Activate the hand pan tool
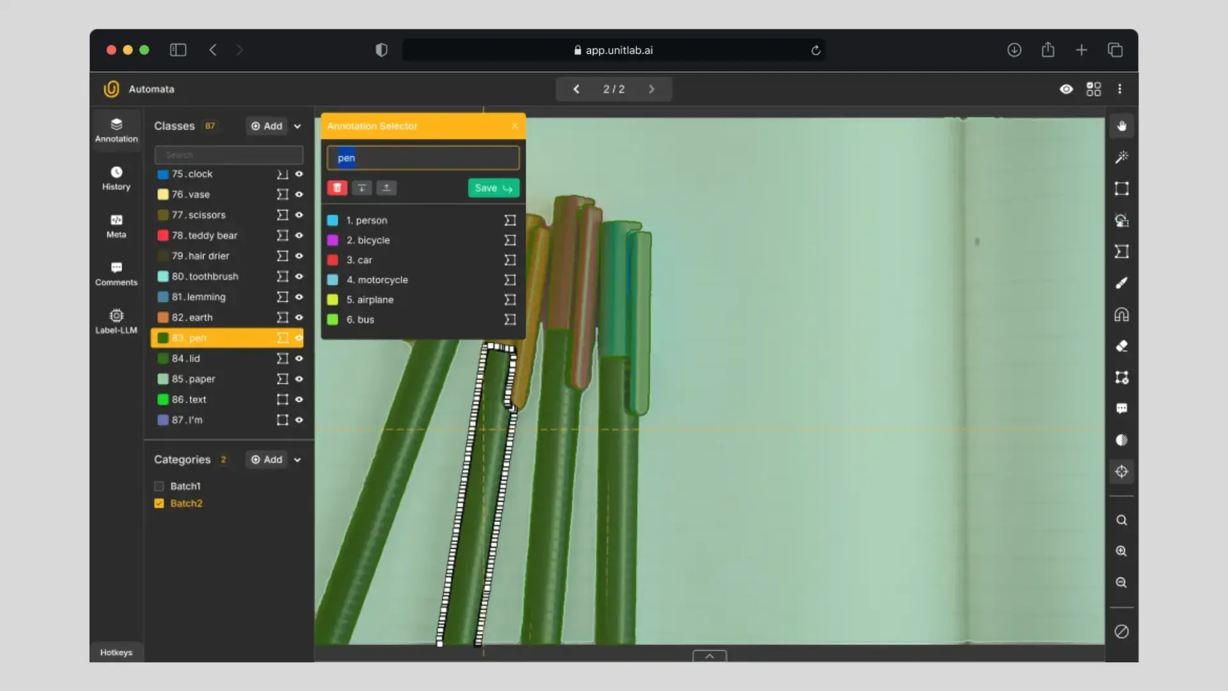The image size is (1228, 691). [1121, 126]
